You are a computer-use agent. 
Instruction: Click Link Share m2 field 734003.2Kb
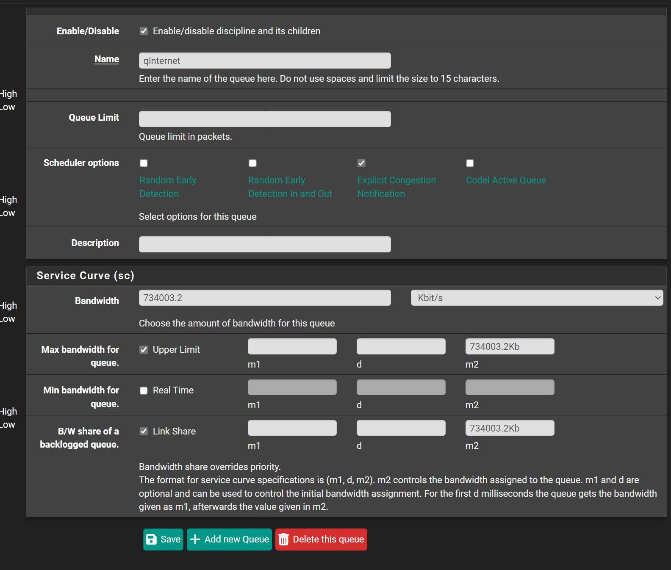pyautogui.click(x=510, y=428)
